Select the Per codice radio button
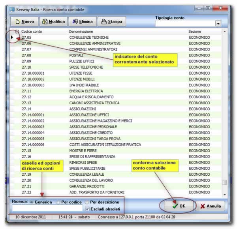The image size is (237, 229). click(x=58, y=202)
